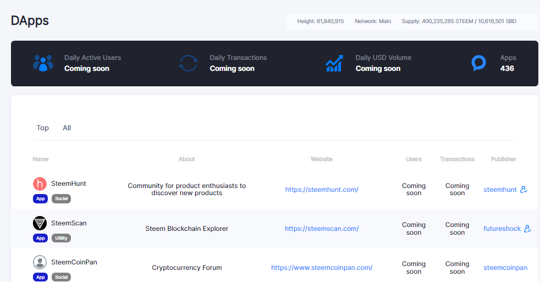The image size is (540, 282).
Task: Click the user icon beside steemhunt publisher
Action: (524, 189)
